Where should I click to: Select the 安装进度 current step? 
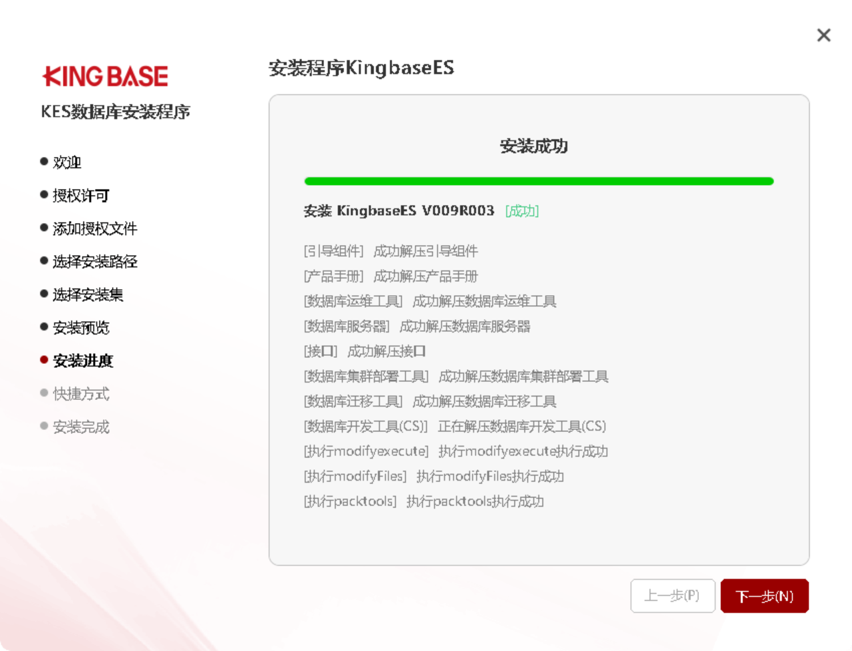coord(83,361)
